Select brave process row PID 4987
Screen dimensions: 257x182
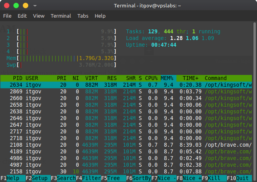tap(126, 165)
